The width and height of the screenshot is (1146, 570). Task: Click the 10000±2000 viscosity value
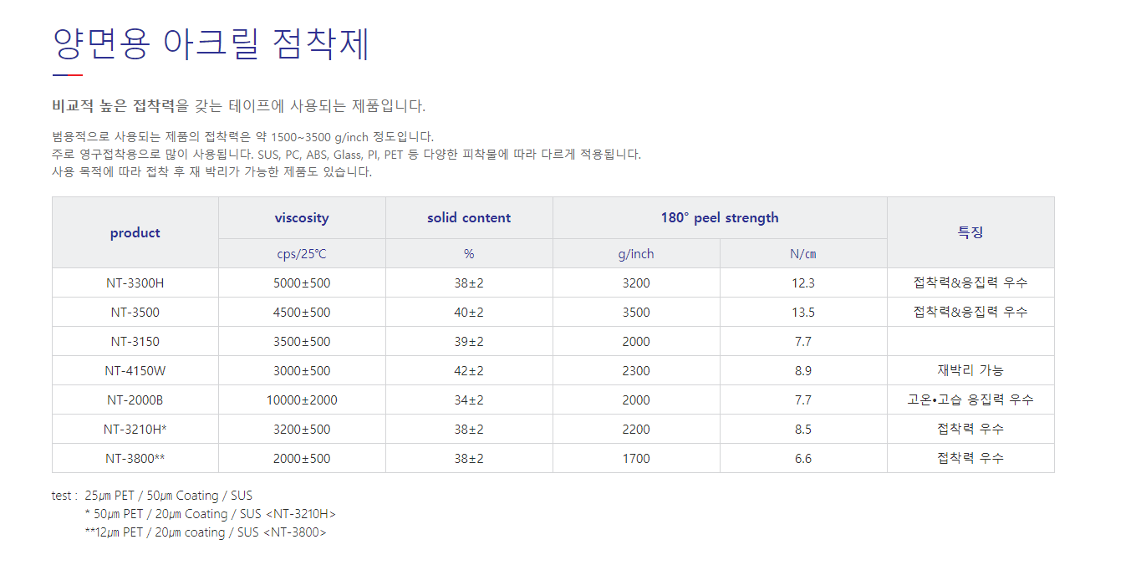click(x=302, y=400)
